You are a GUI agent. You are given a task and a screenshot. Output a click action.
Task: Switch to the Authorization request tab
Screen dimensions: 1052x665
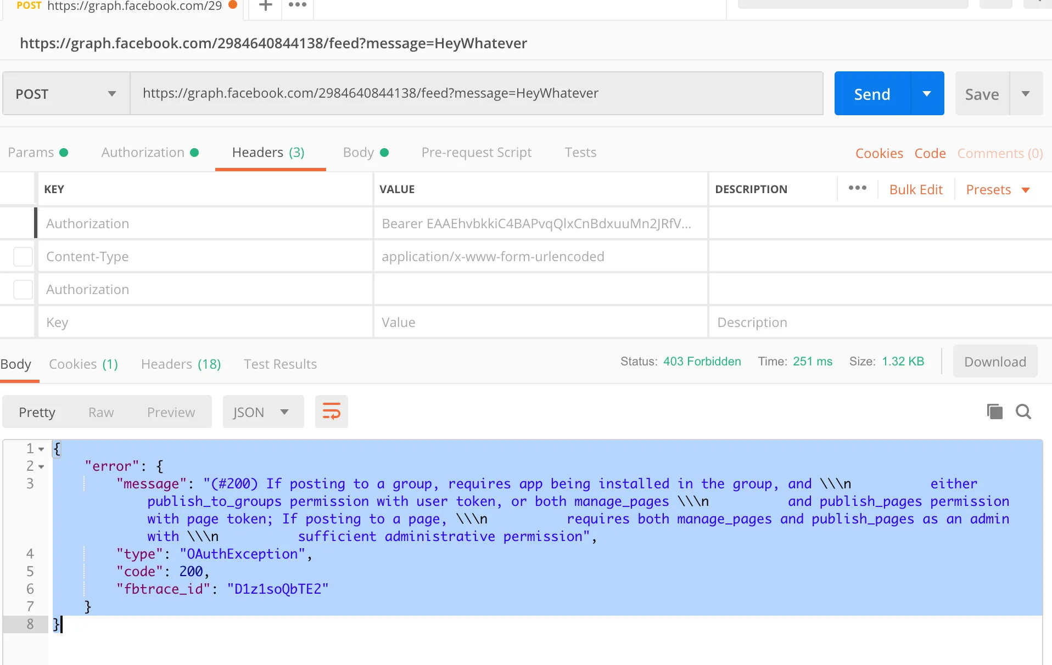tap(150, 153)
